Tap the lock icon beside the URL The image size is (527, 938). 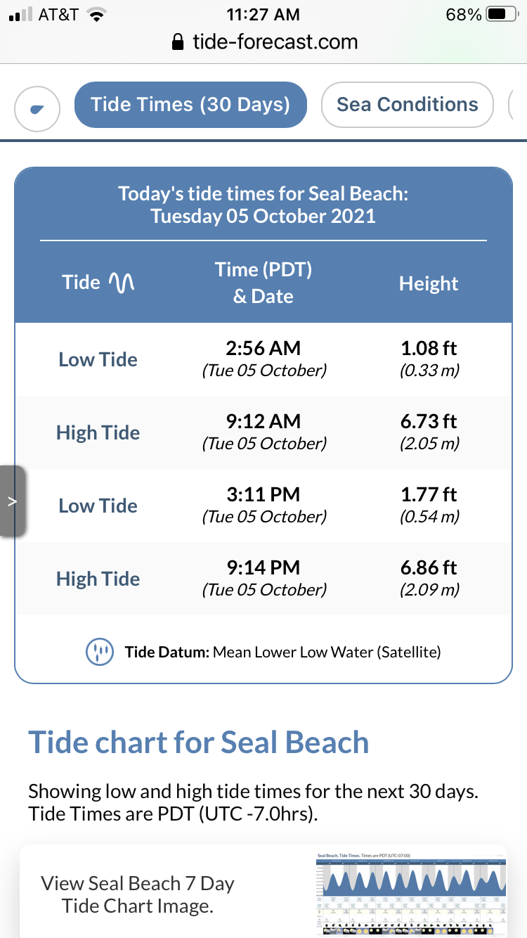(178, 42)
